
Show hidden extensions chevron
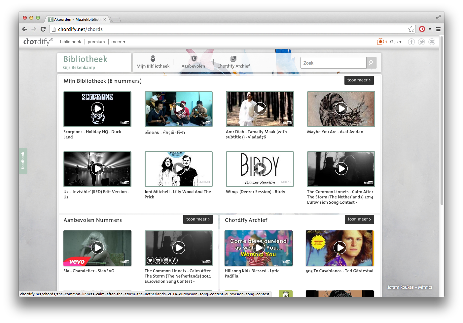(430, 29)
